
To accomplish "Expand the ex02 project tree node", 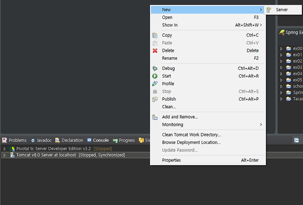I will click(282, 61).
